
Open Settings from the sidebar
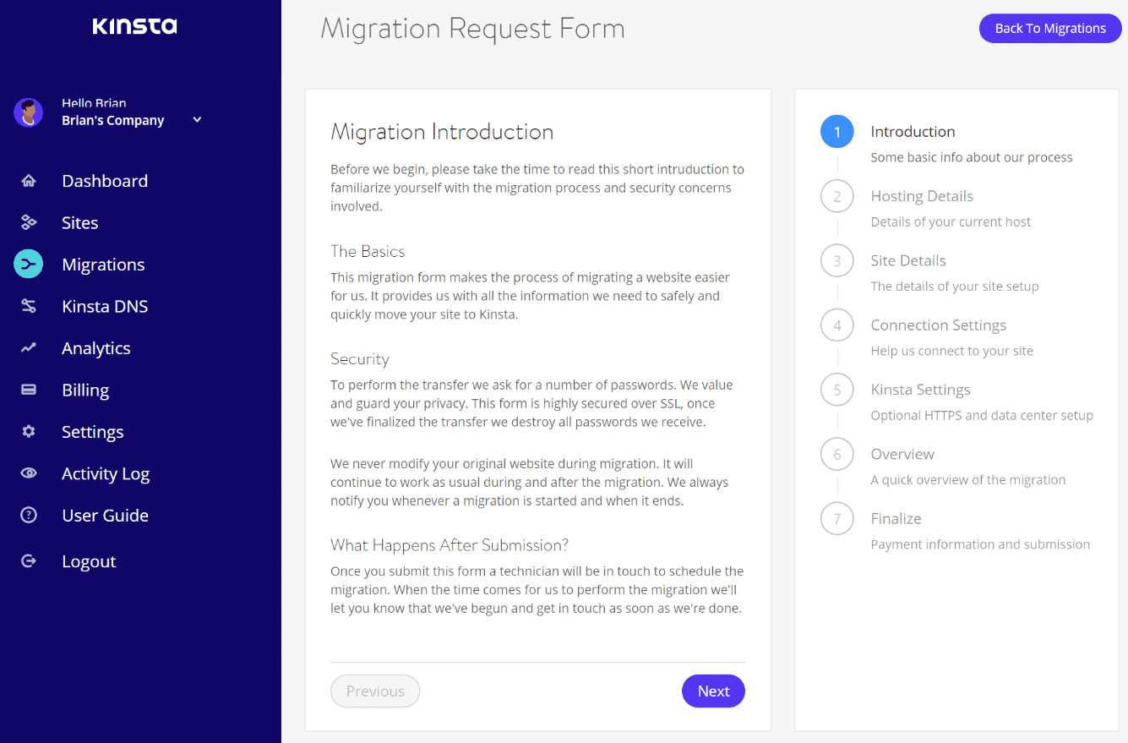(x=93, y=432)
